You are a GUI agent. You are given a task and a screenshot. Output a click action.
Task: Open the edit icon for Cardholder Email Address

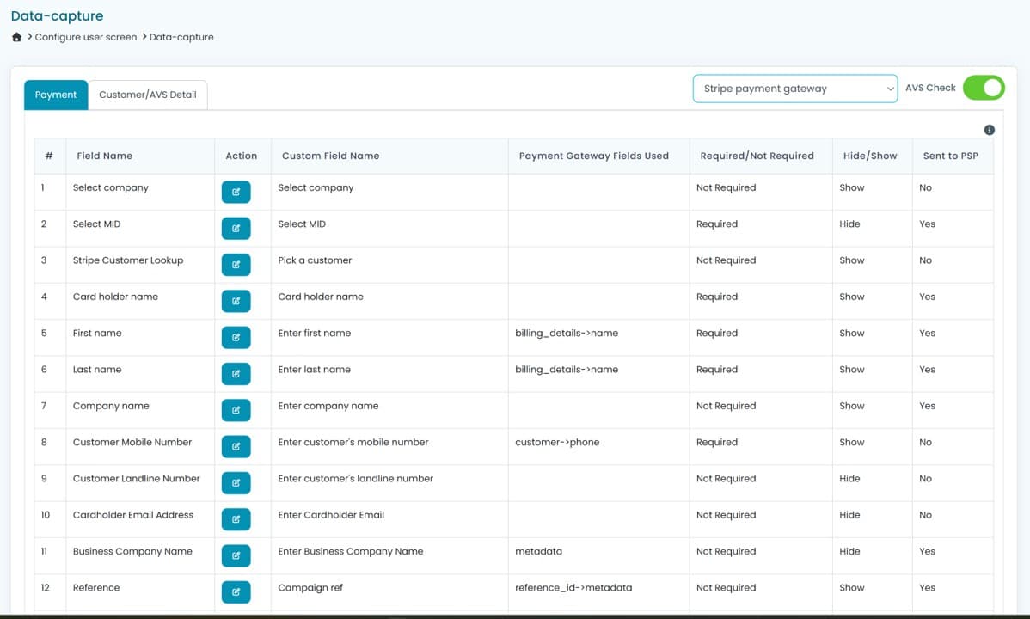(x=236, y=519)
